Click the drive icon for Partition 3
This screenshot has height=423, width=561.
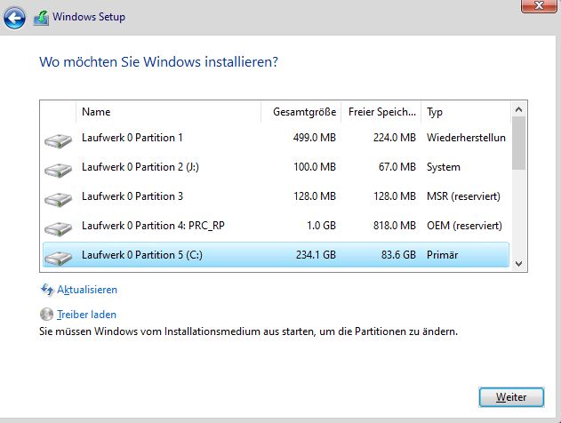59,199
